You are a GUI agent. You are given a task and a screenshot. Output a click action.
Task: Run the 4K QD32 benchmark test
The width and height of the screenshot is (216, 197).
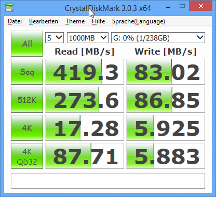click(x=27, y=156)
